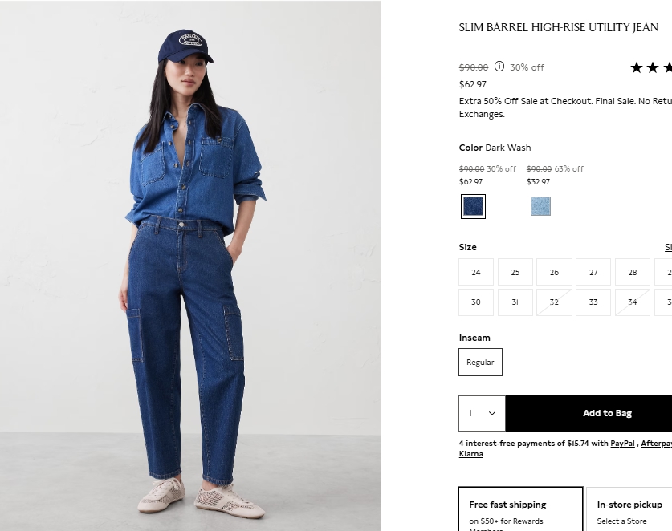Screen dimensions: 672x531
Task: Open the quantity dropdown
Action: click(x=483, y=413)
